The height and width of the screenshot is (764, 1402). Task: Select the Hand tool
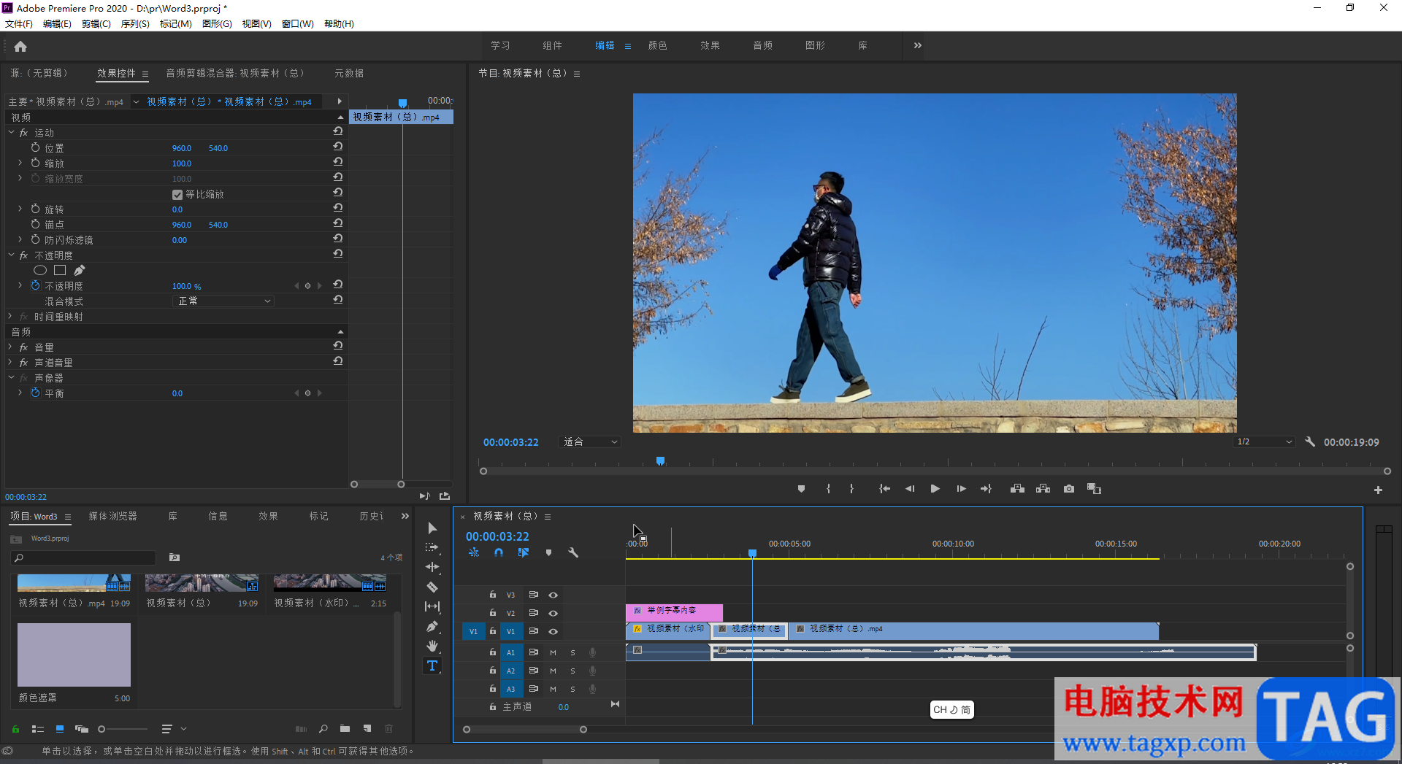[432, 646]
